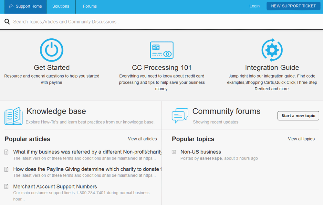This screenshot has height=205, width=323.
Task: Open Merchant Account Support Numbers article
Action: [x=55, y=187]
